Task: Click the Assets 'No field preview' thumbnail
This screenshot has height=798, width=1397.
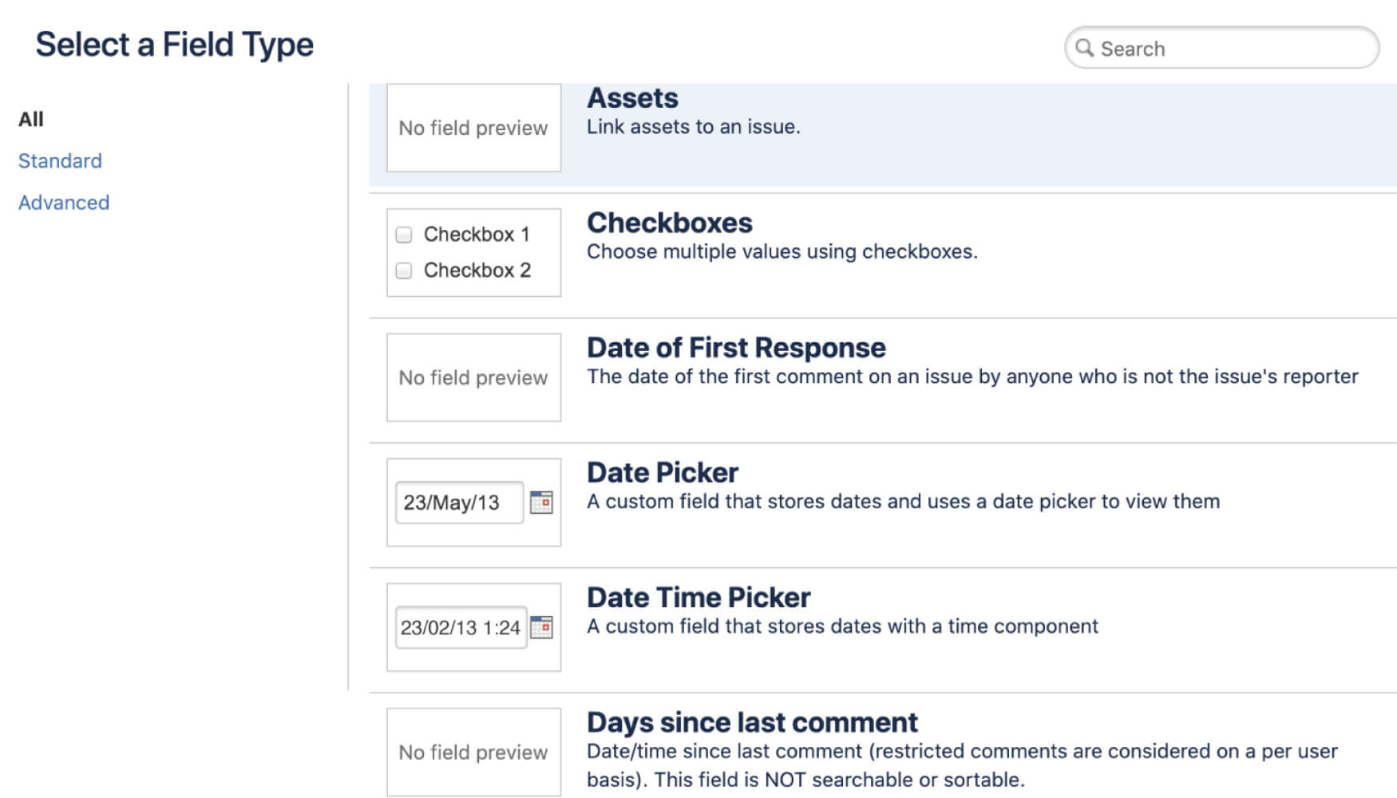Action: 473,128
